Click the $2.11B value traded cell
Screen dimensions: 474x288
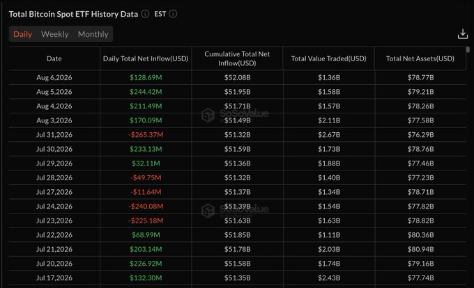329,120
